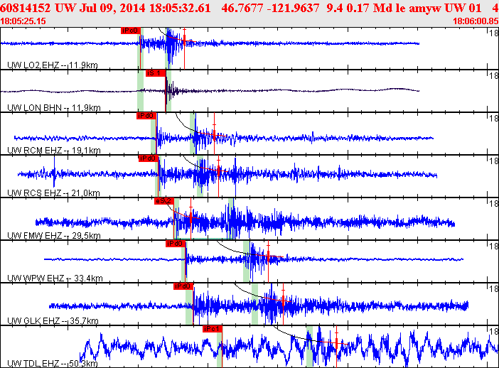
Task: Click the red coda marker on RCM trace
Action: click(x=214, y=134)
